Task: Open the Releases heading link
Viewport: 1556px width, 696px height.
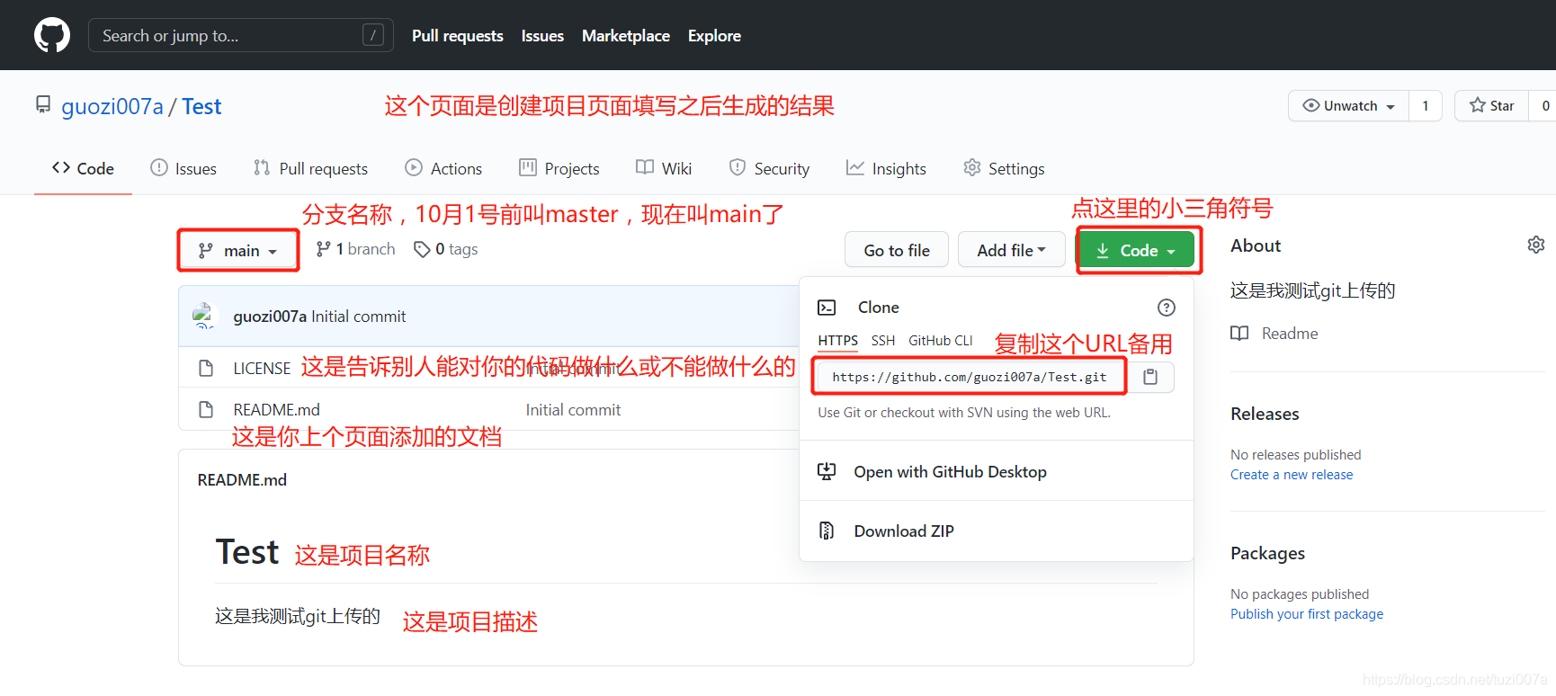Action: [1265, 414]
